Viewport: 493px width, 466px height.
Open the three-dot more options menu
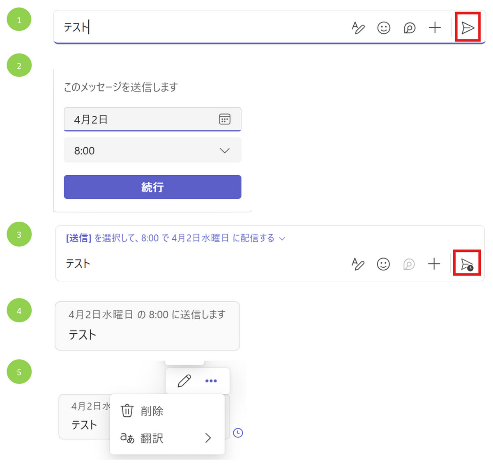click(211, 381)
